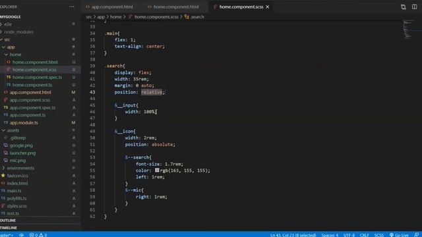Open test.ts file
Viewport: 422px width, 237px height.
13,213
